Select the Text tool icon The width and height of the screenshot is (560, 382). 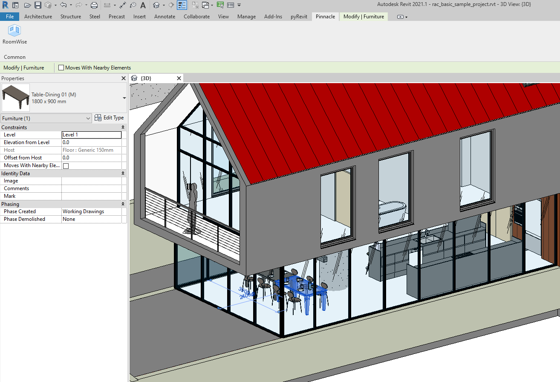143,5
